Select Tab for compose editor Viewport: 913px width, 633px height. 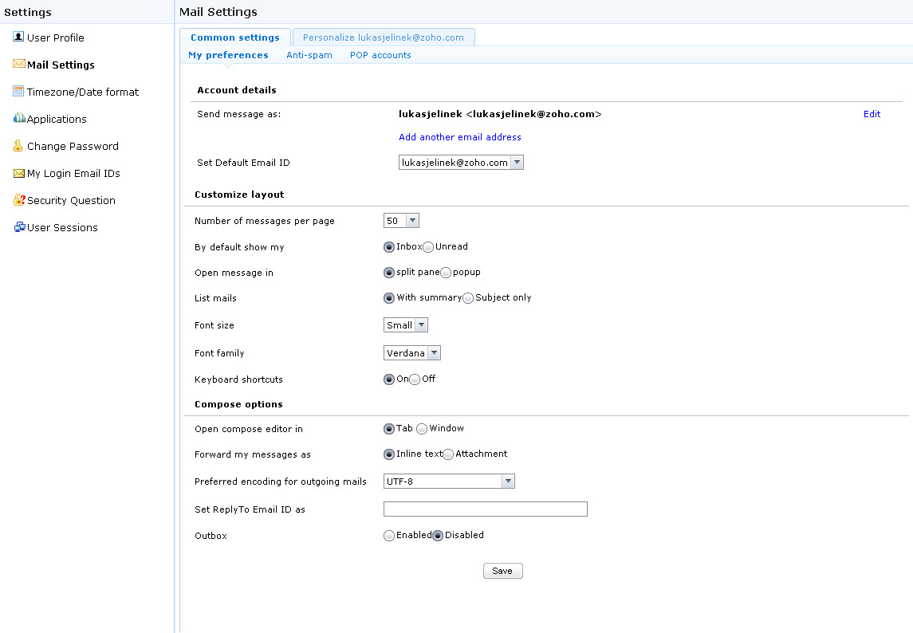pyautogui.click(x=389, y=429)
